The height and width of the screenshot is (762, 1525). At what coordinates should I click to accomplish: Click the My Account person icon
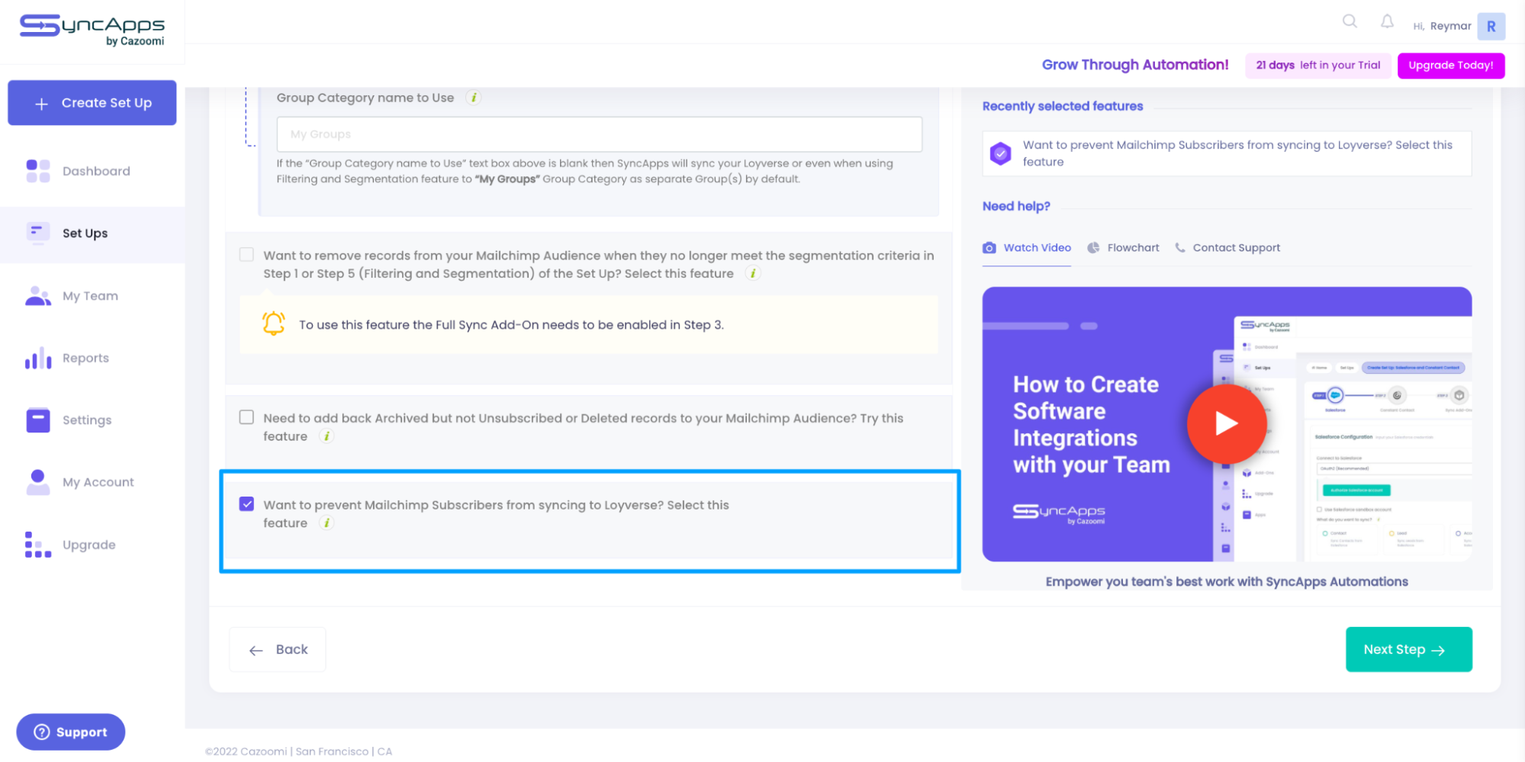pyautogui.click(x=38, y=482)
